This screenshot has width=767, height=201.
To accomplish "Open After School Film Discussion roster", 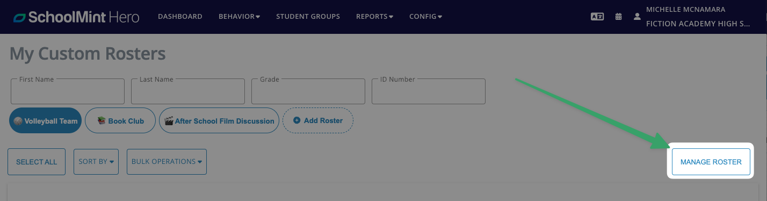I will (x=219, y=121).
